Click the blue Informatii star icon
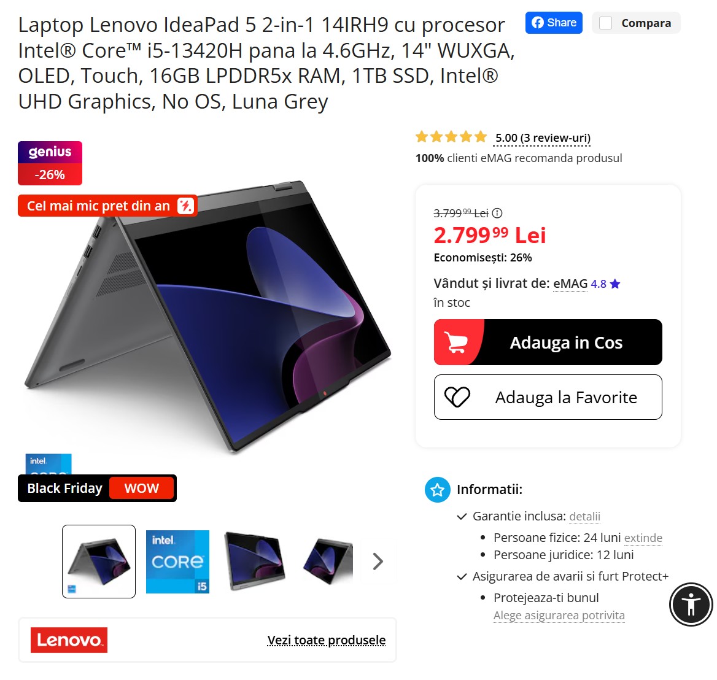The width and height of the screenshot is (717, 680). coord(437,490)
